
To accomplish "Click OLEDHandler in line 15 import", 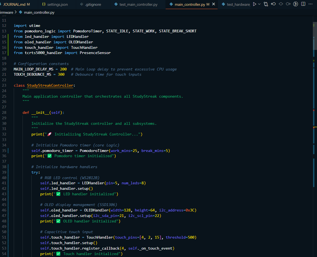I will tap(81, 42).
